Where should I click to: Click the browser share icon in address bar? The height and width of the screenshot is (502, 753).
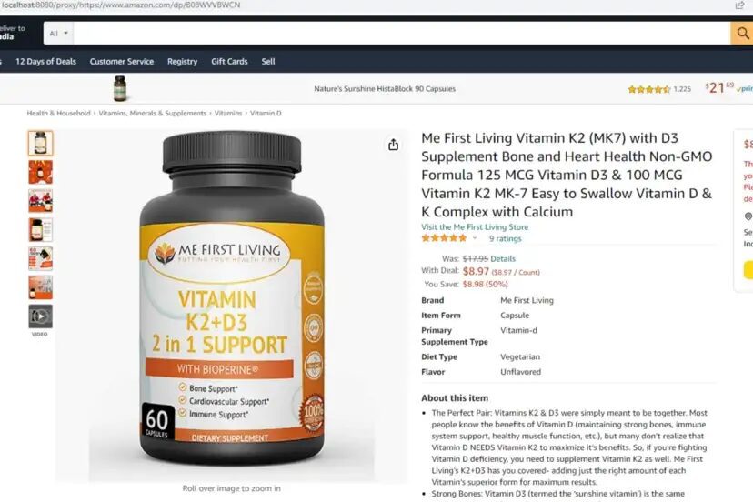(739, 5)
